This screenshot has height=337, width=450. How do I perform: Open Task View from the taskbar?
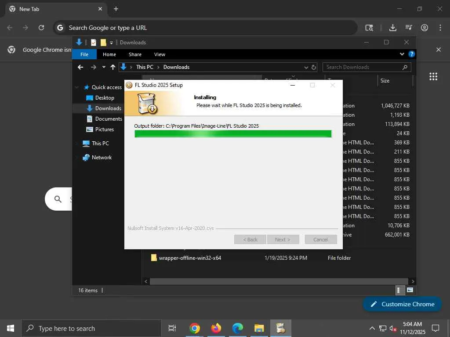point(172,328)
